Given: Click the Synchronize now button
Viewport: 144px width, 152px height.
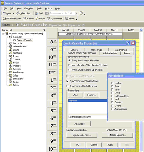Looking at the screenshot, I should (x=82, y=135).
